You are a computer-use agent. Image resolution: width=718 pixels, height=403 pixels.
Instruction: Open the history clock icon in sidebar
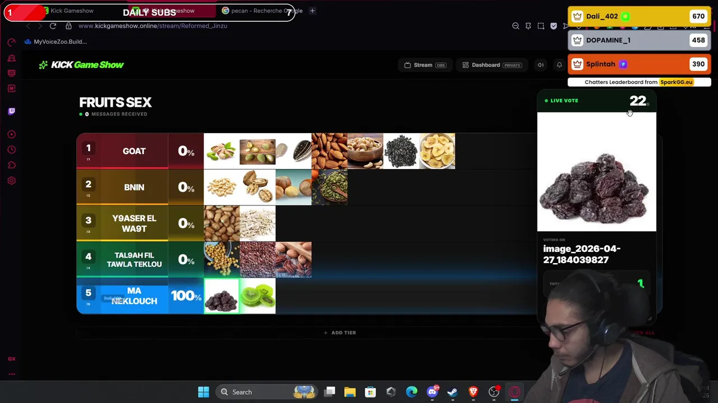click(x=11, y=150)
